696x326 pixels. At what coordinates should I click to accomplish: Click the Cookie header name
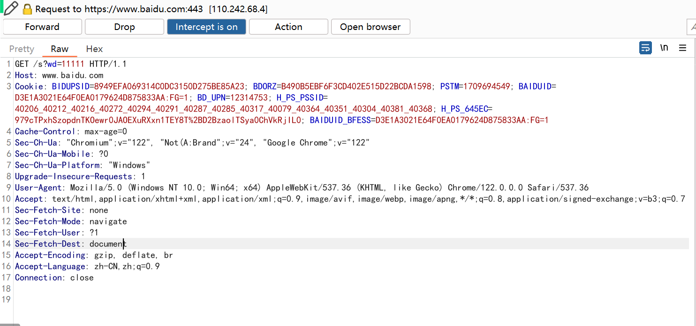pos(30,87)
